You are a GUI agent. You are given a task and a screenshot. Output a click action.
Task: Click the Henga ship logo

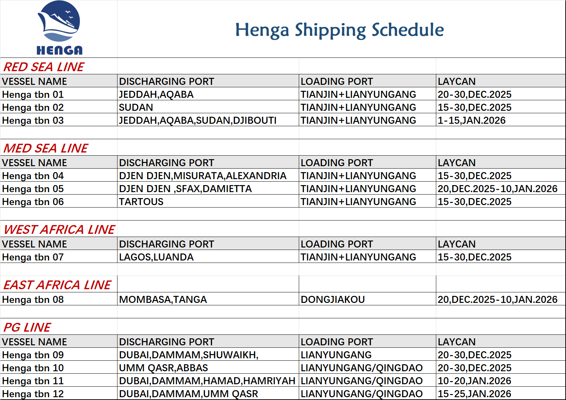coord(59,28)
